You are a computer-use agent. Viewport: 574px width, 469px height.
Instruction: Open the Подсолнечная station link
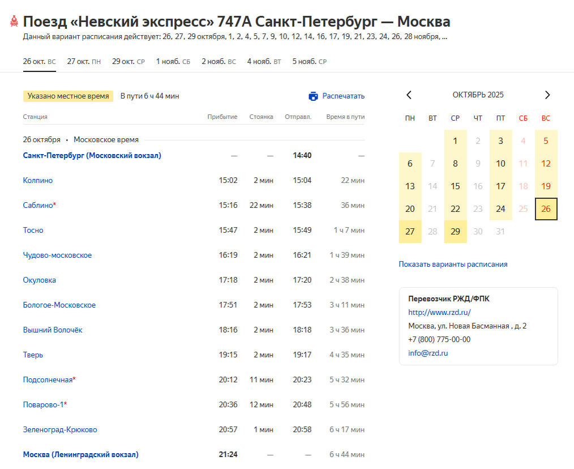[x=48, y=380]
